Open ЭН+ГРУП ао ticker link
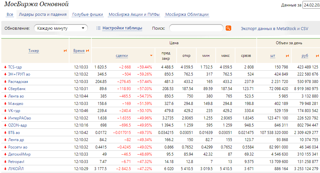 [19, 74]
